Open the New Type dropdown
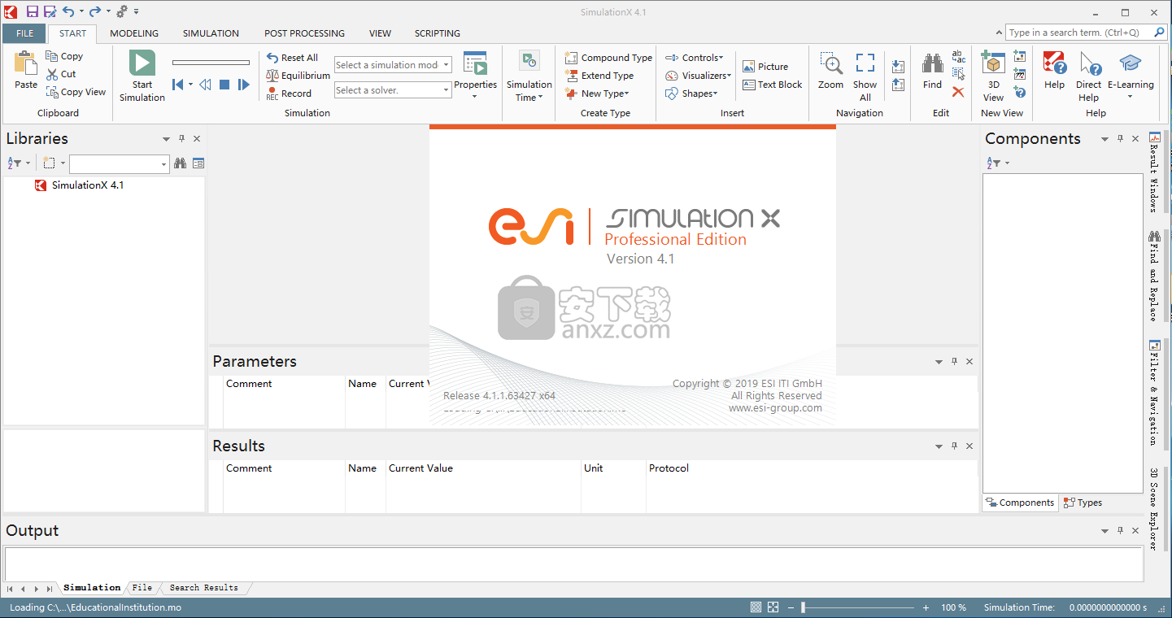 click(597, 94)
